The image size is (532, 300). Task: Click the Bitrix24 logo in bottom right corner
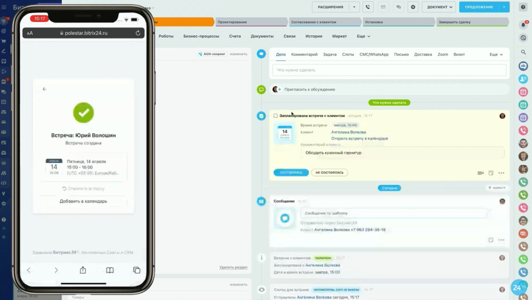(518, 287)
